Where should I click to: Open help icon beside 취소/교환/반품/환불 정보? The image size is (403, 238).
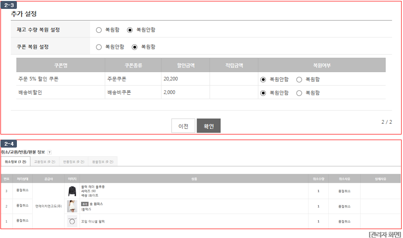(50, 152)
